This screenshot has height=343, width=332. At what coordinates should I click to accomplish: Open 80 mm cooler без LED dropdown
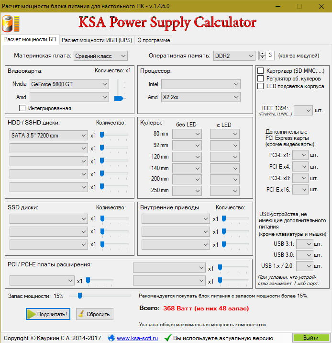click(x=187, y=134)
